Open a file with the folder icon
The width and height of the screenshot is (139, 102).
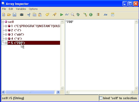tap(9, 15)
